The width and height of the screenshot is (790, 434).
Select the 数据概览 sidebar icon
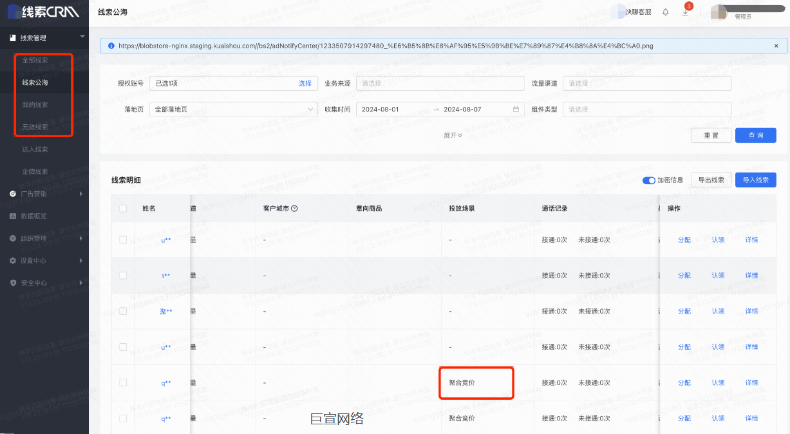pos(14,216)
